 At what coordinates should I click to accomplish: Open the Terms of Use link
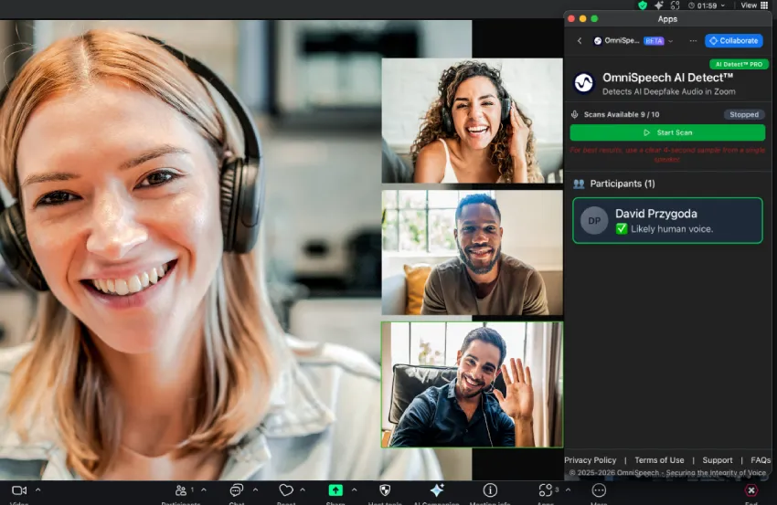click(659, 460)
